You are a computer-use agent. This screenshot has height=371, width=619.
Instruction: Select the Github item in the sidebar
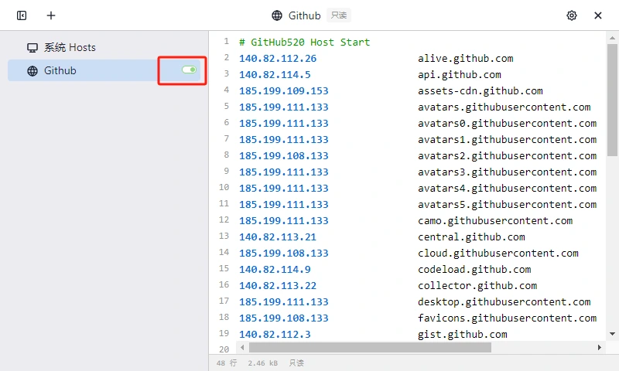106,70
